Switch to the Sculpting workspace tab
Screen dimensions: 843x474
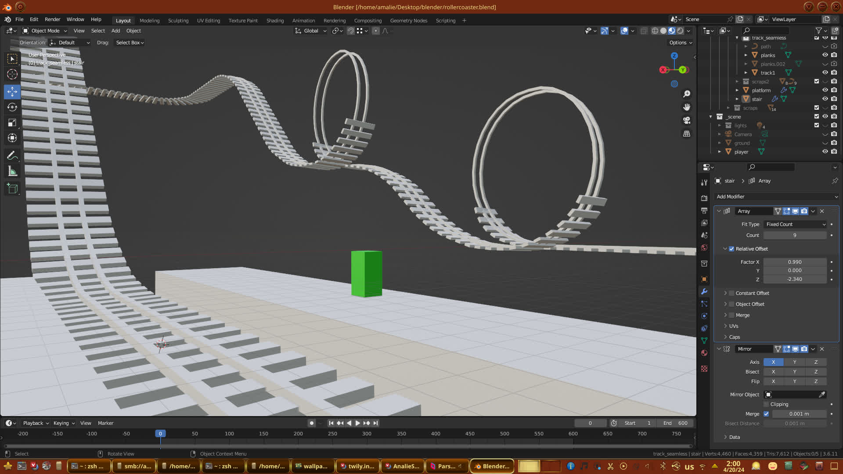[178, 21]
